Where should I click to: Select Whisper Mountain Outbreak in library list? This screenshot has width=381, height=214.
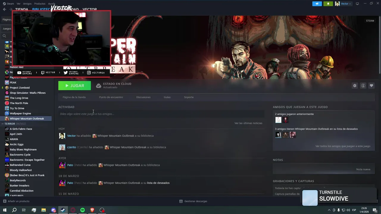tap(27, 119)
